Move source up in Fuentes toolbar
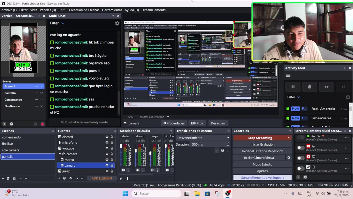 pos(77,178)
